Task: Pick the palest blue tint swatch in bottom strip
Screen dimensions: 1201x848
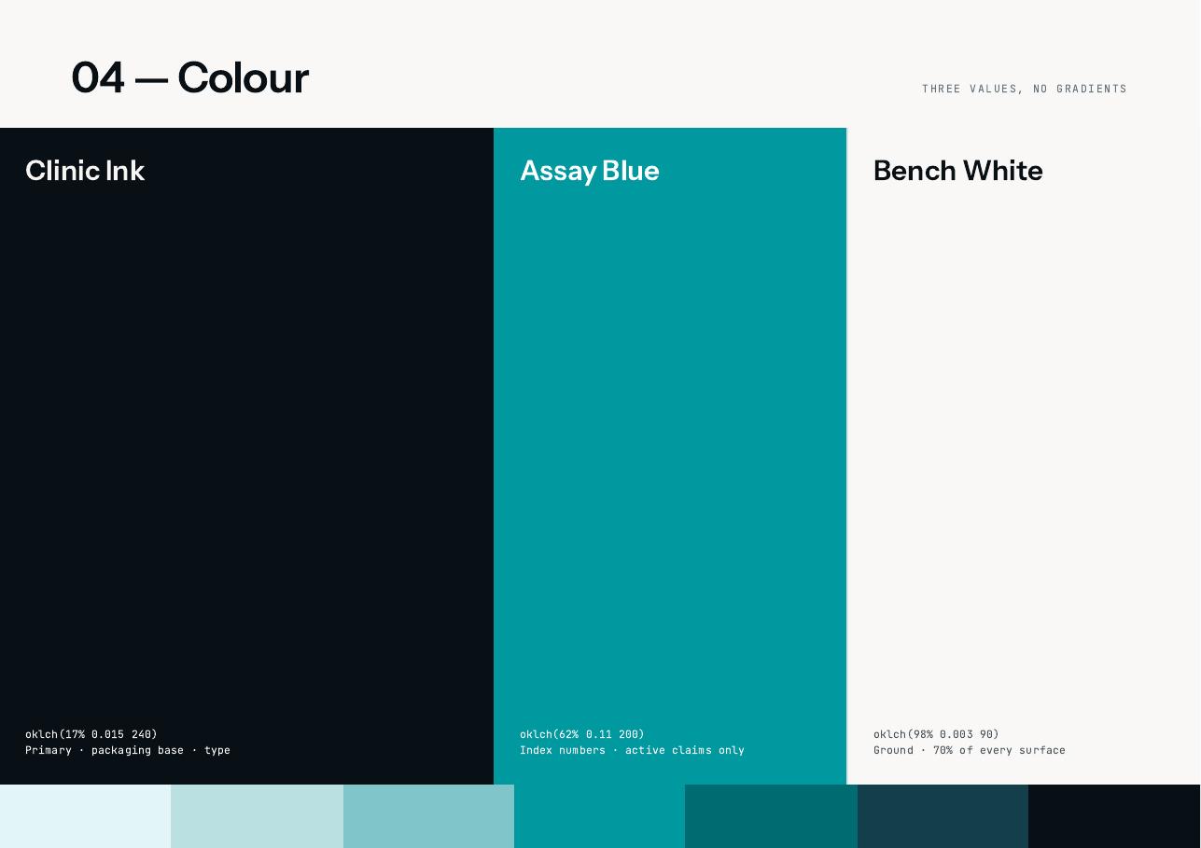Action: pyautogui.click(x=86, y=816)
